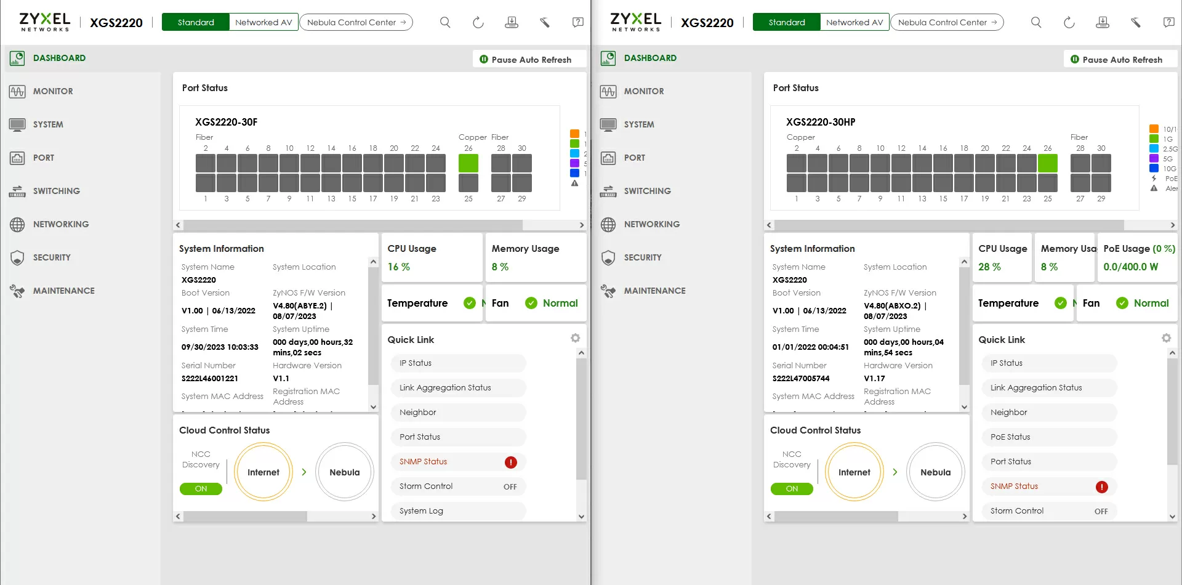This screenshot has width=1182, height=585.
Task: Select Standard mode in left window
Action: coord(196,22)
